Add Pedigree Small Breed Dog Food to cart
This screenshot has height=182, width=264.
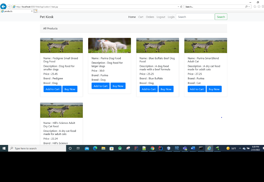(53, 89)
